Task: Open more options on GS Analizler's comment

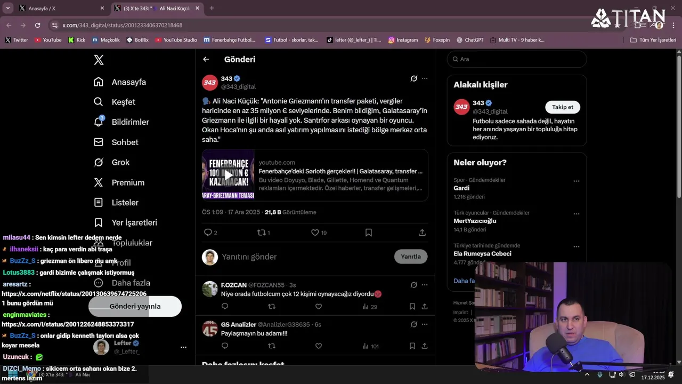Action: [x=425, y=324]
